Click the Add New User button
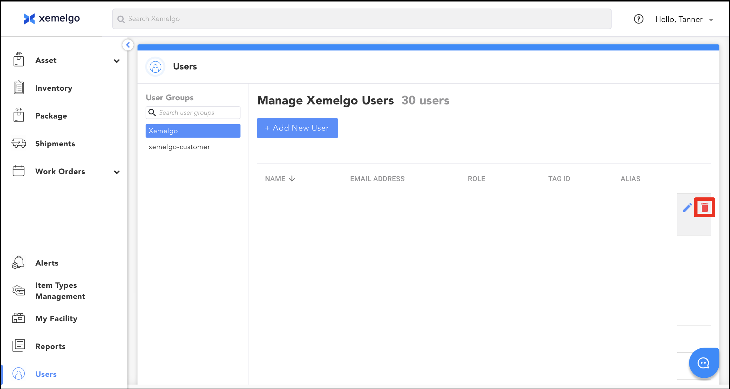The width and height of the screenshot is (730, 389). [x=297, y=128]
